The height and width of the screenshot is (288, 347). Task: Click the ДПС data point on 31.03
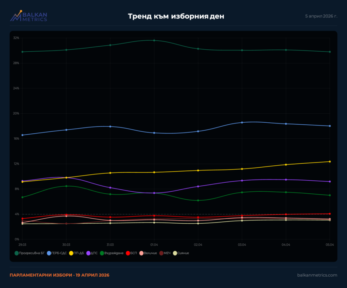[x=110, y=187]
